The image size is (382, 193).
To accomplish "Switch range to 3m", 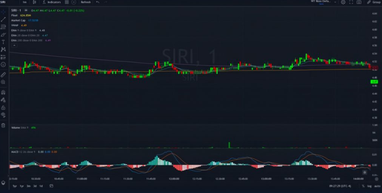I will tap(29, 186).
